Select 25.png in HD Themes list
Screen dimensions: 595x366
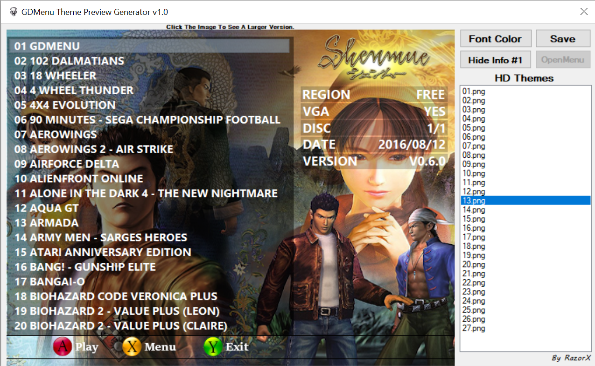pos(525,310)
